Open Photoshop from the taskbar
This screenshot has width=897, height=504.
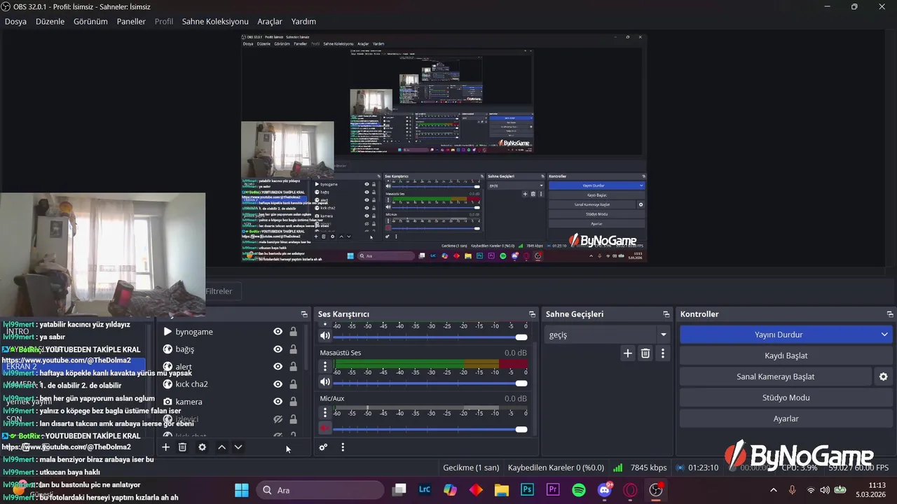coord(527,490)
